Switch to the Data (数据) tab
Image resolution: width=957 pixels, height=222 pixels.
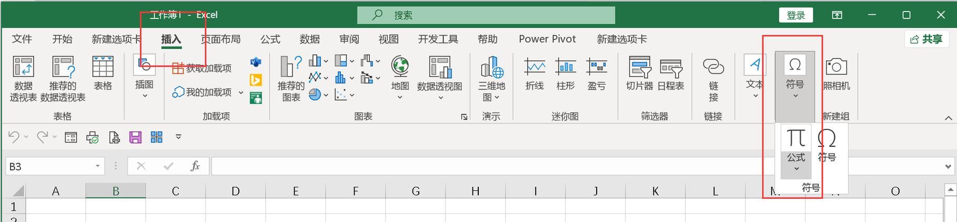pyautogui.click(x=310, y=39)
